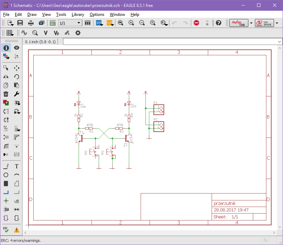Select the Delete trash can tool
Viewport: 283px width, 245px height.
[x=6, y=94]
